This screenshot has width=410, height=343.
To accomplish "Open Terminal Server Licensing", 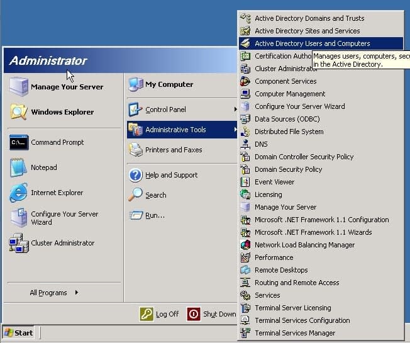I will 321,308.
